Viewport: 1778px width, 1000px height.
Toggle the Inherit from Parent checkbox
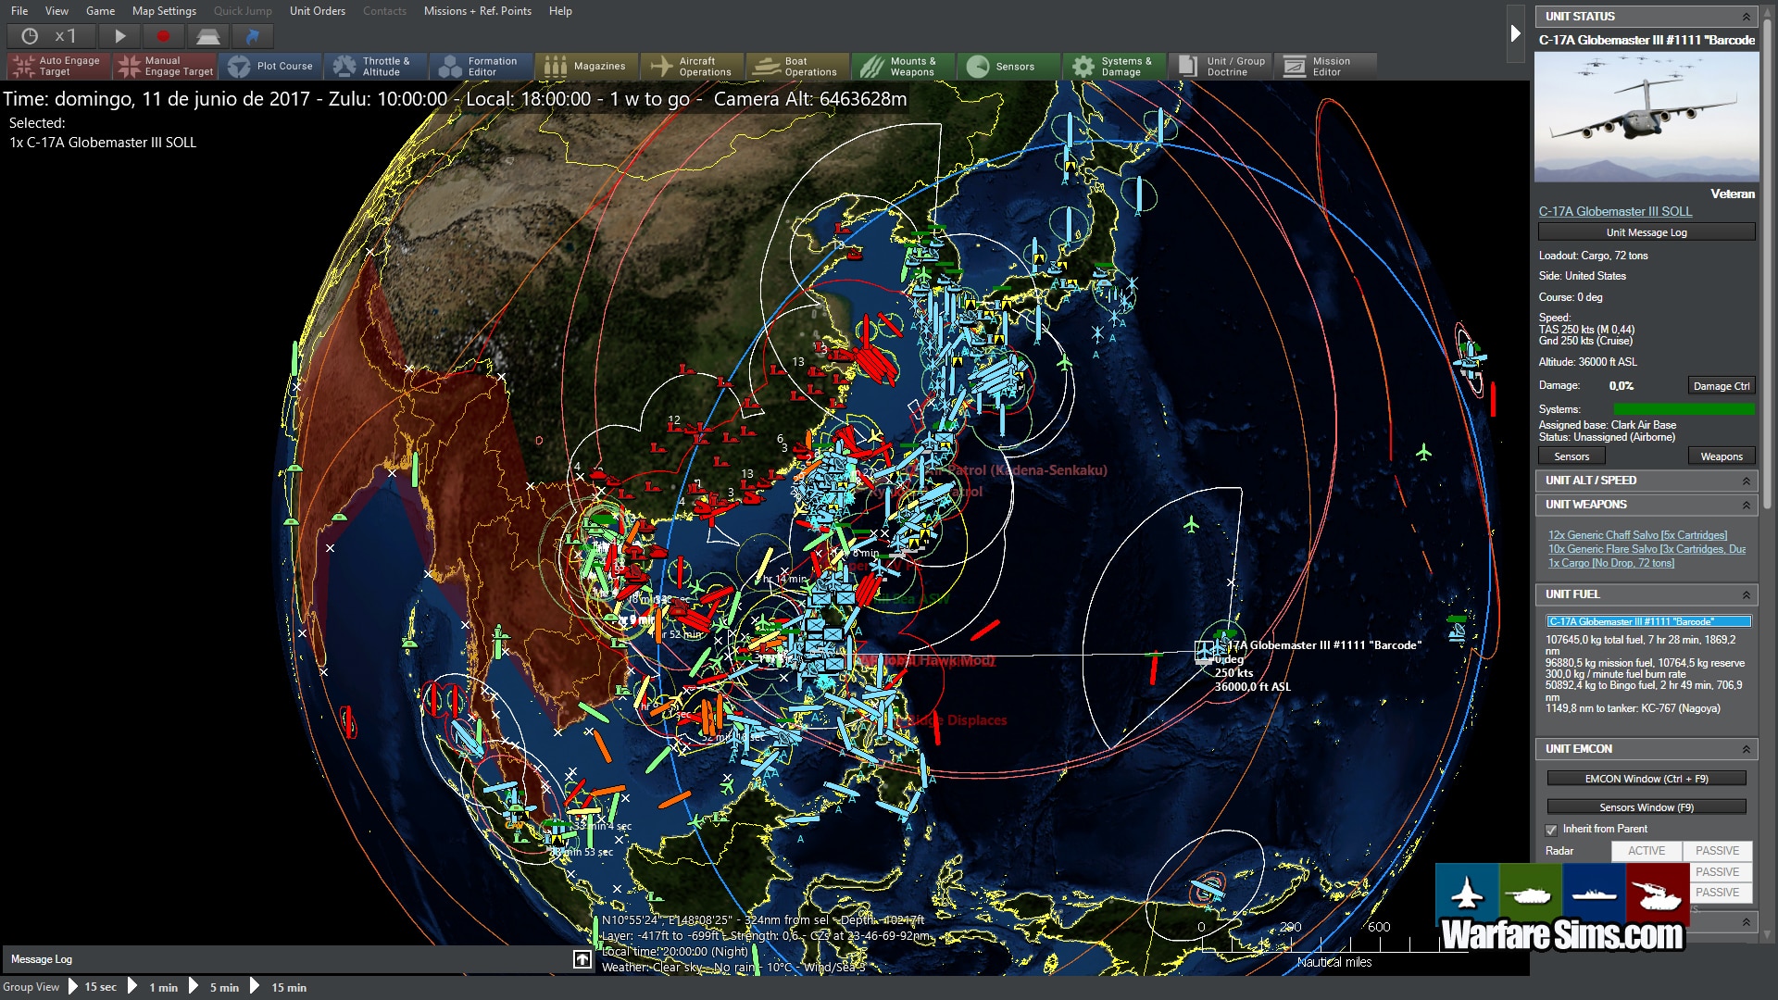pos(1551,830)
